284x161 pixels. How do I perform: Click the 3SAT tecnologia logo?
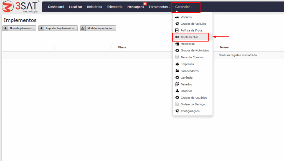point(20,7)
